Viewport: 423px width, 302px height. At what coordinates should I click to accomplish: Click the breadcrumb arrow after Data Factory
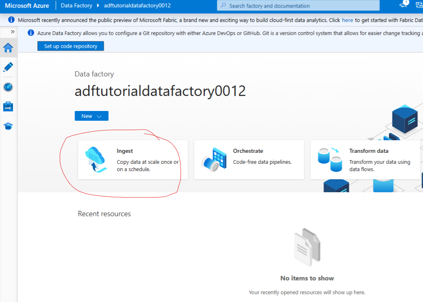pyautogui.click(x=98, y=5)
